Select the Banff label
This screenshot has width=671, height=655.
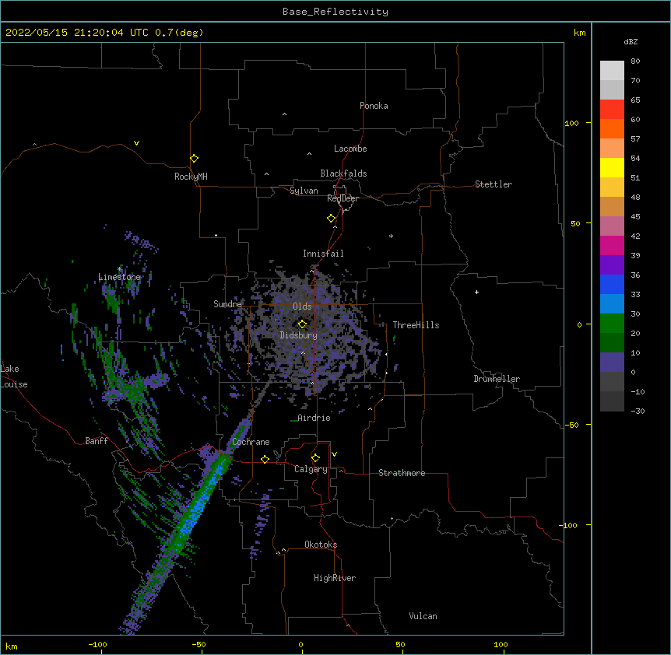97,441
